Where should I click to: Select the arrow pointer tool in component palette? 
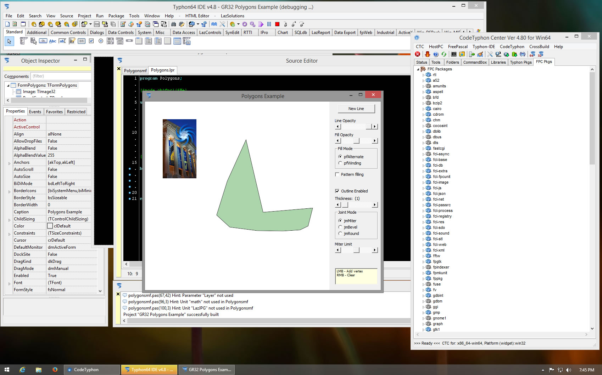[x=9, y=41]
